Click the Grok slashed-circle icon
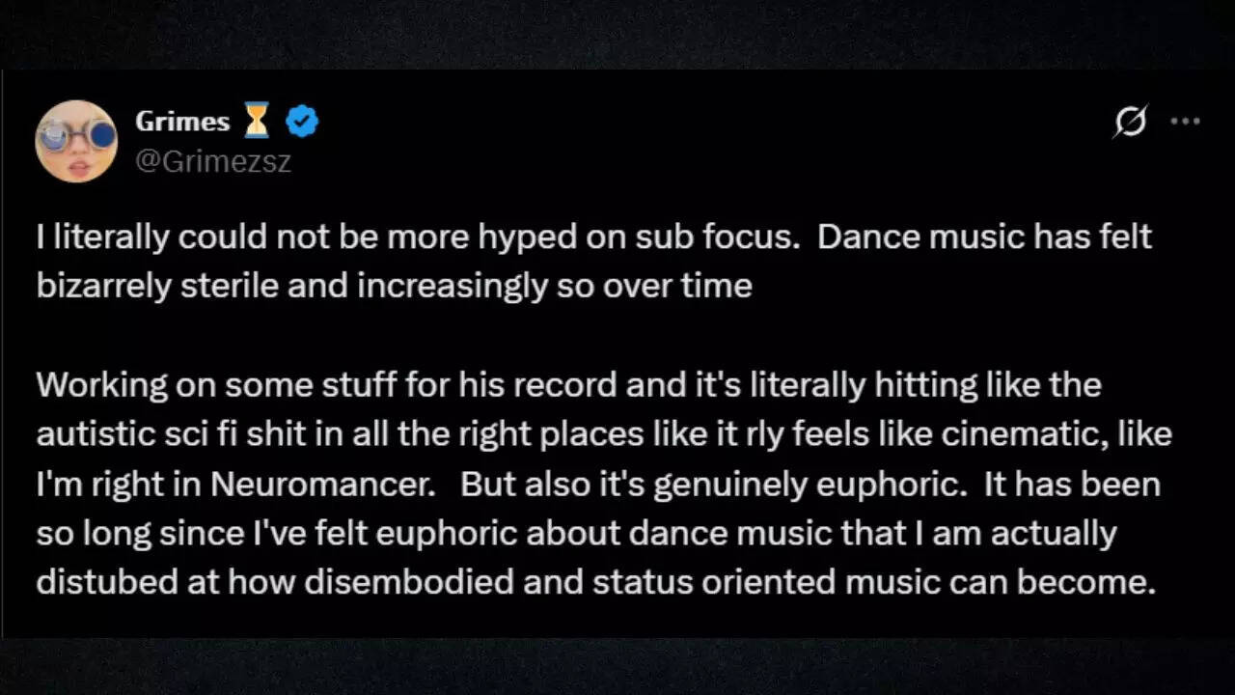 1130,122
